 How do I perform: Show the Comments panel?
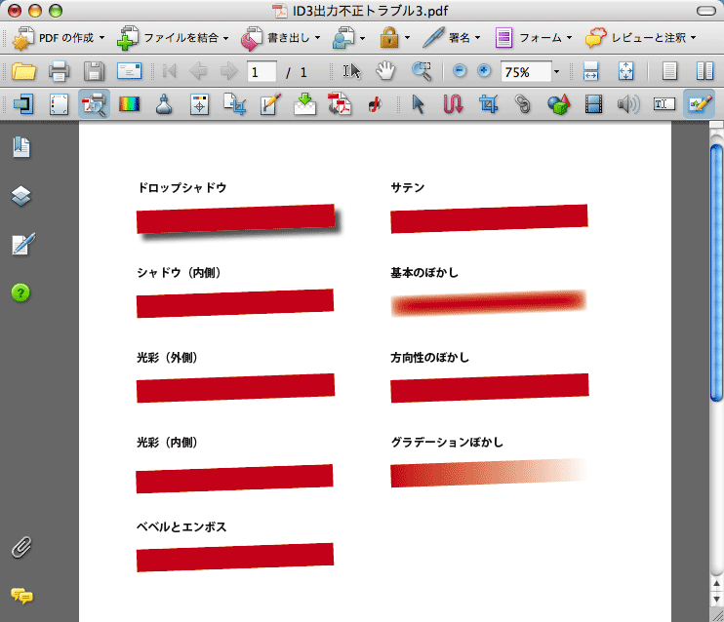point(21,595)
